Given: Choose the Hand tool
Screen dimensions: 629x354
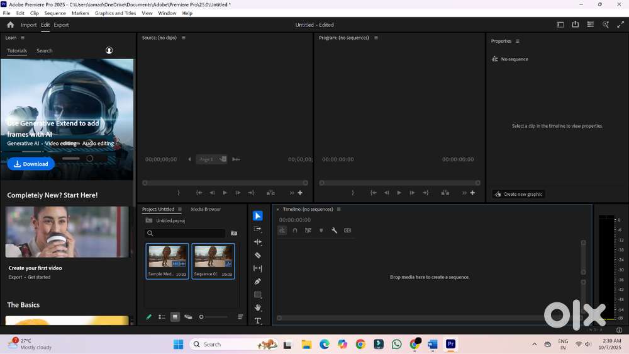Looking at the screenshot, I should [258, 307].
